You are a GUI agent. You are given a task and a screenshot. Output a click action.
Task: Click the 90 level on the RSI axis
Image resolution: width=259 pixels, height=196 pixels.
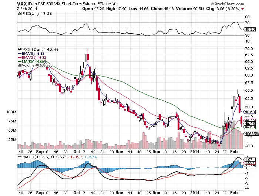click(248, 17)
